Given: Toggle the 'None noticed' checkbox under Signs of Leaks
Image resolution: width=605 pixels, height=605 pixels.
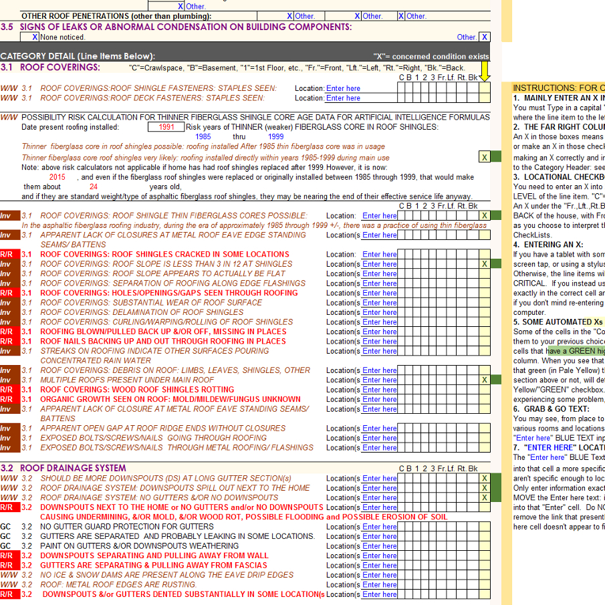Looking at the screenshot, I should [29, 37].
